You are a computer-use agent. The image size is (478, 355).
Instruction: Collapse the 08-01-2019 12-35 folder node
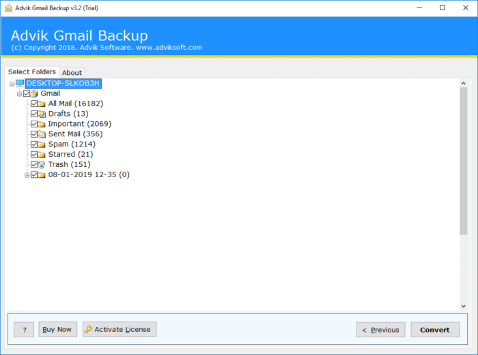pos(27,175)
